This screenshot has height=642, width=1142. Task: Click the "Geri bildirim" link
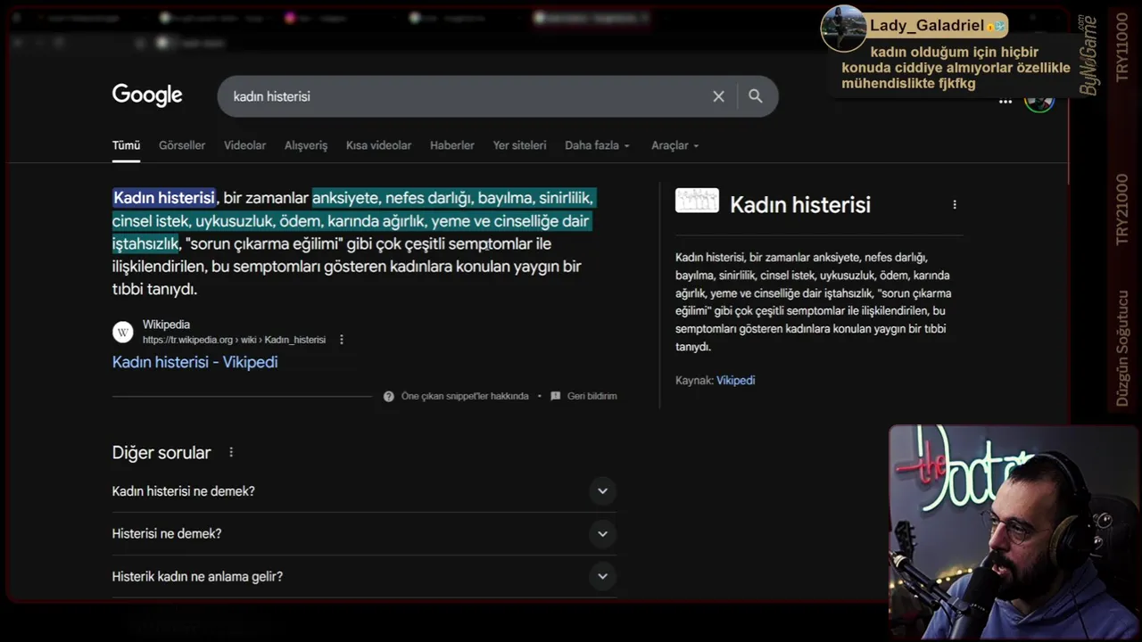(592, 396)
